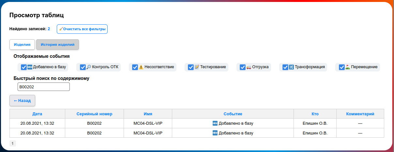Uncheck the "Контроль ОТК" event checkbox

tap(83, 67)
